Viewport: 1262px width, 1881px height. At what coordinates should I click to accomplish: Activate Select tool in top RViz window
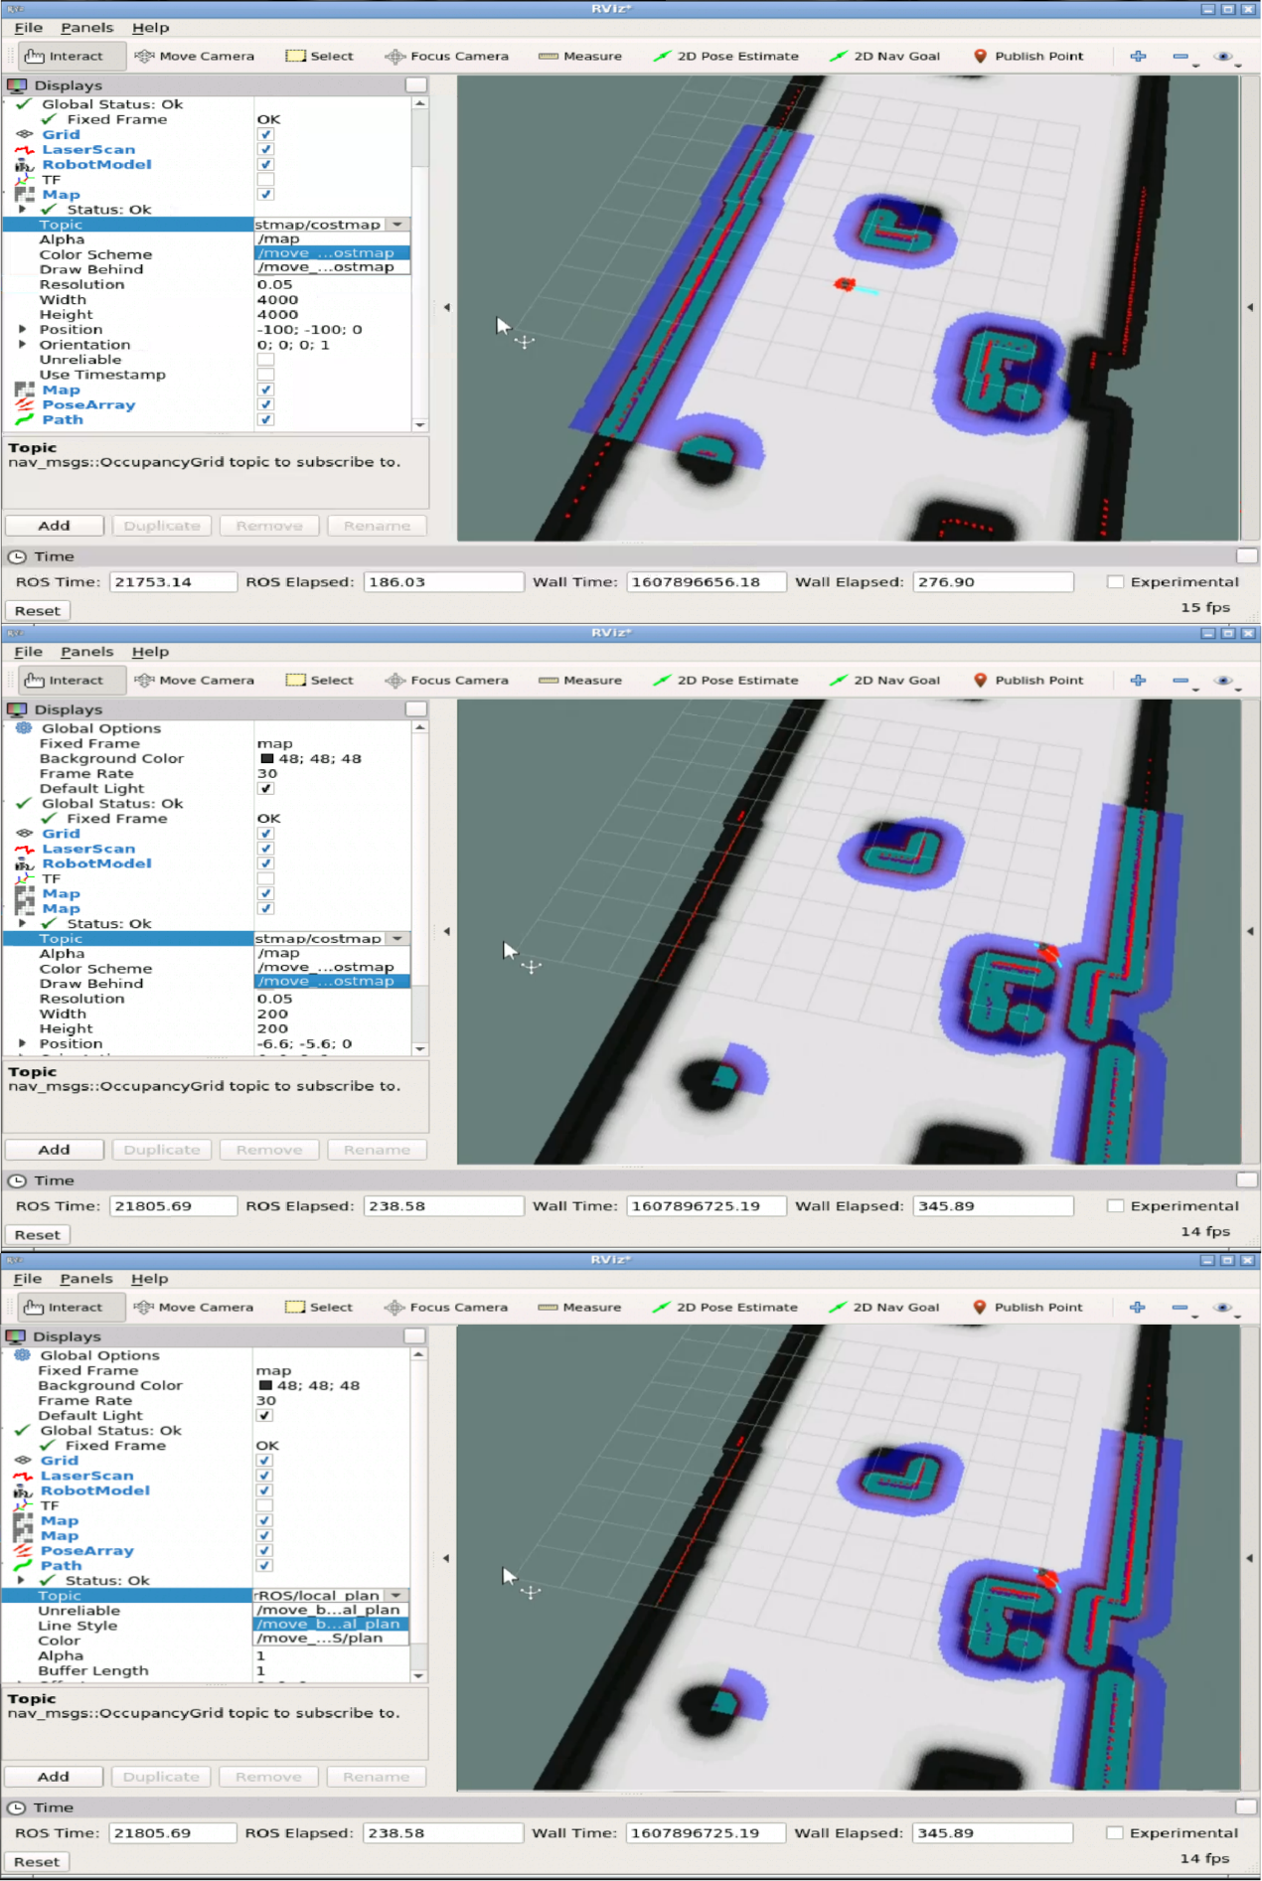pos(319,57)
